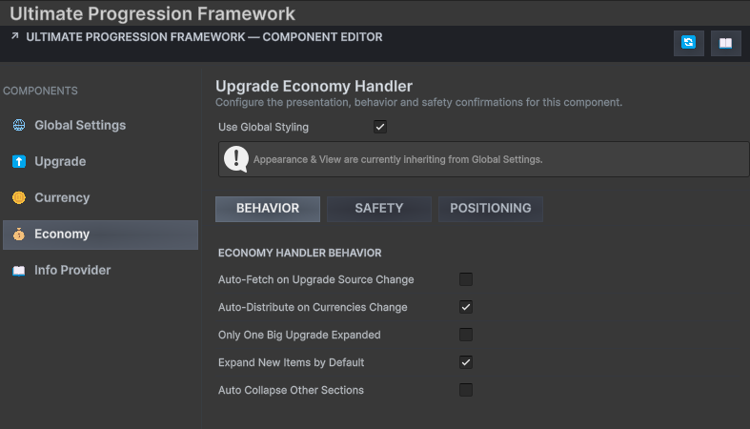Open the POSITIONING tab
Image resolution: width=750 pixels, height=429 pixels.
click(491, 209)
